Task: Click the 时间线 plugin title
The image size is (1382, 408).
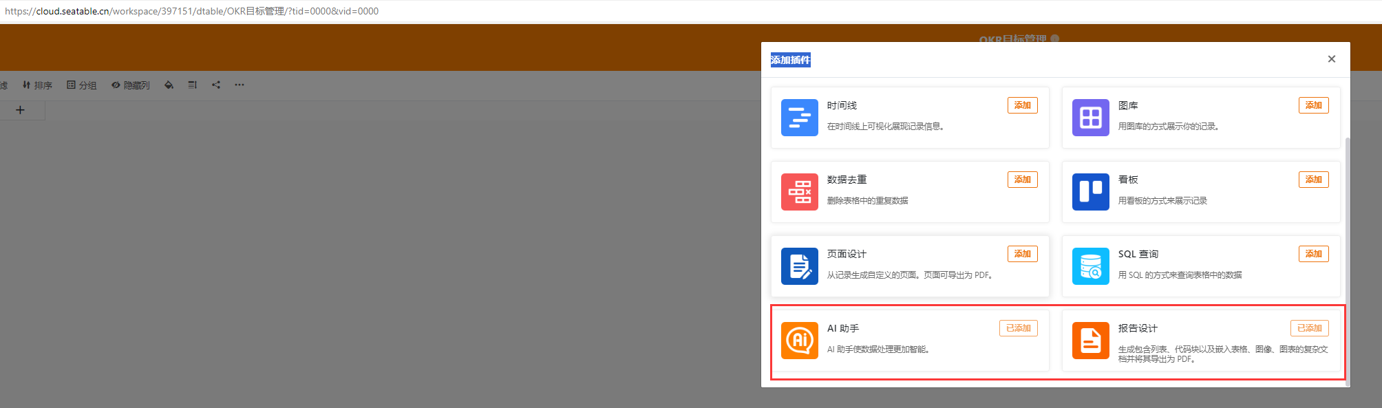Action: pos(842,105)
